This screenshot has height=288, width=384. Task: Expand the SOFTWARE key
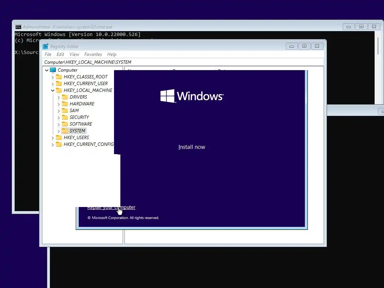pyautogui.click(x=58, y=124)
